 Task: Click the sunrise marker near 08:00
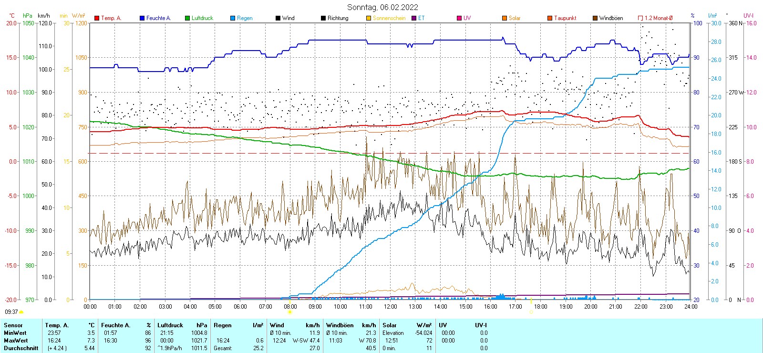(290, 312)
